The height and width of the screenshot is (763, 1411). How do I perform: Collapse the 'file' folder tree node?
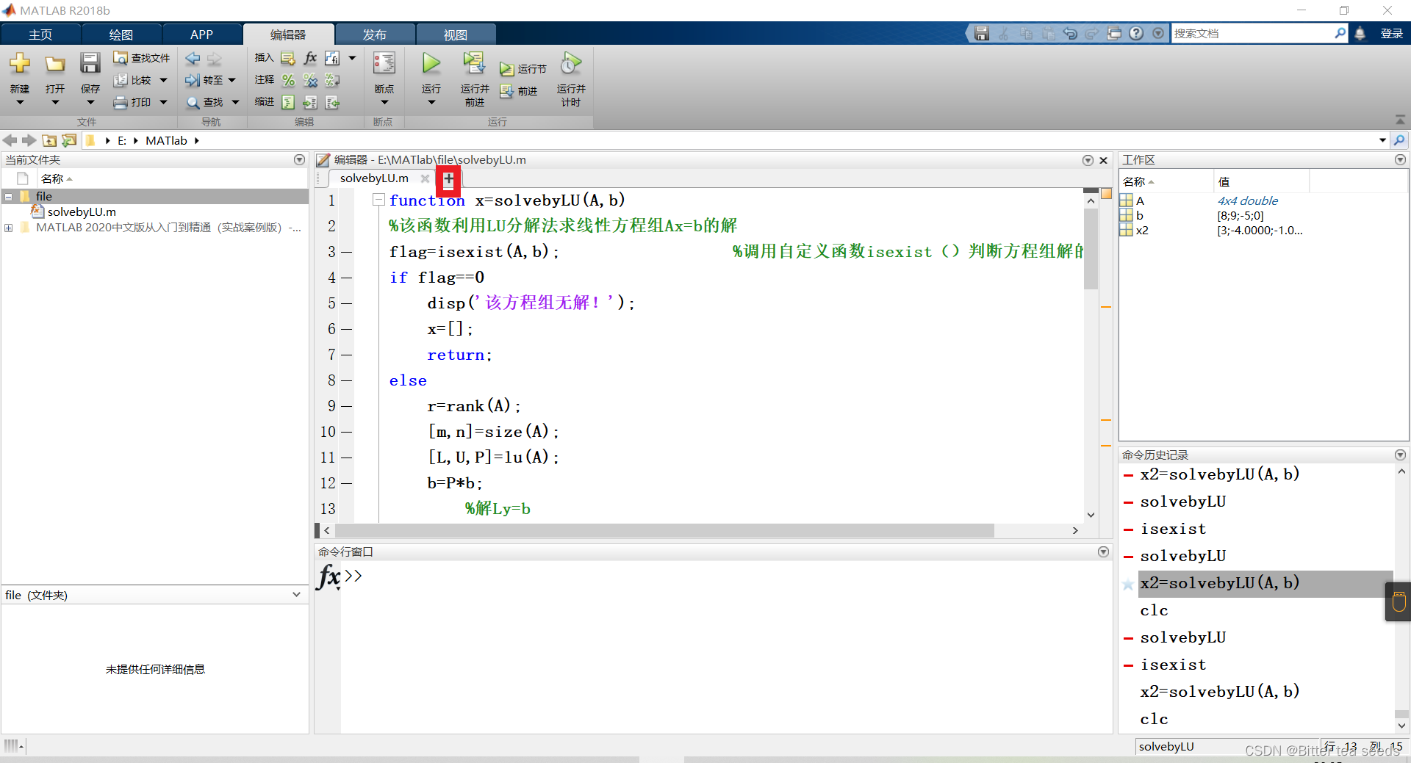(x=9, y=197)
